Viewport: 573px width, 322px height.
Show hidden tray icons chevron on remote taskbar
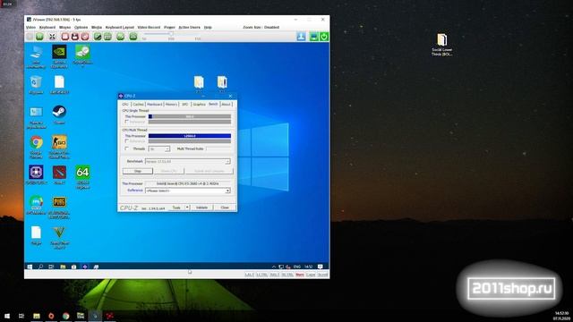(x=273, y=267)
